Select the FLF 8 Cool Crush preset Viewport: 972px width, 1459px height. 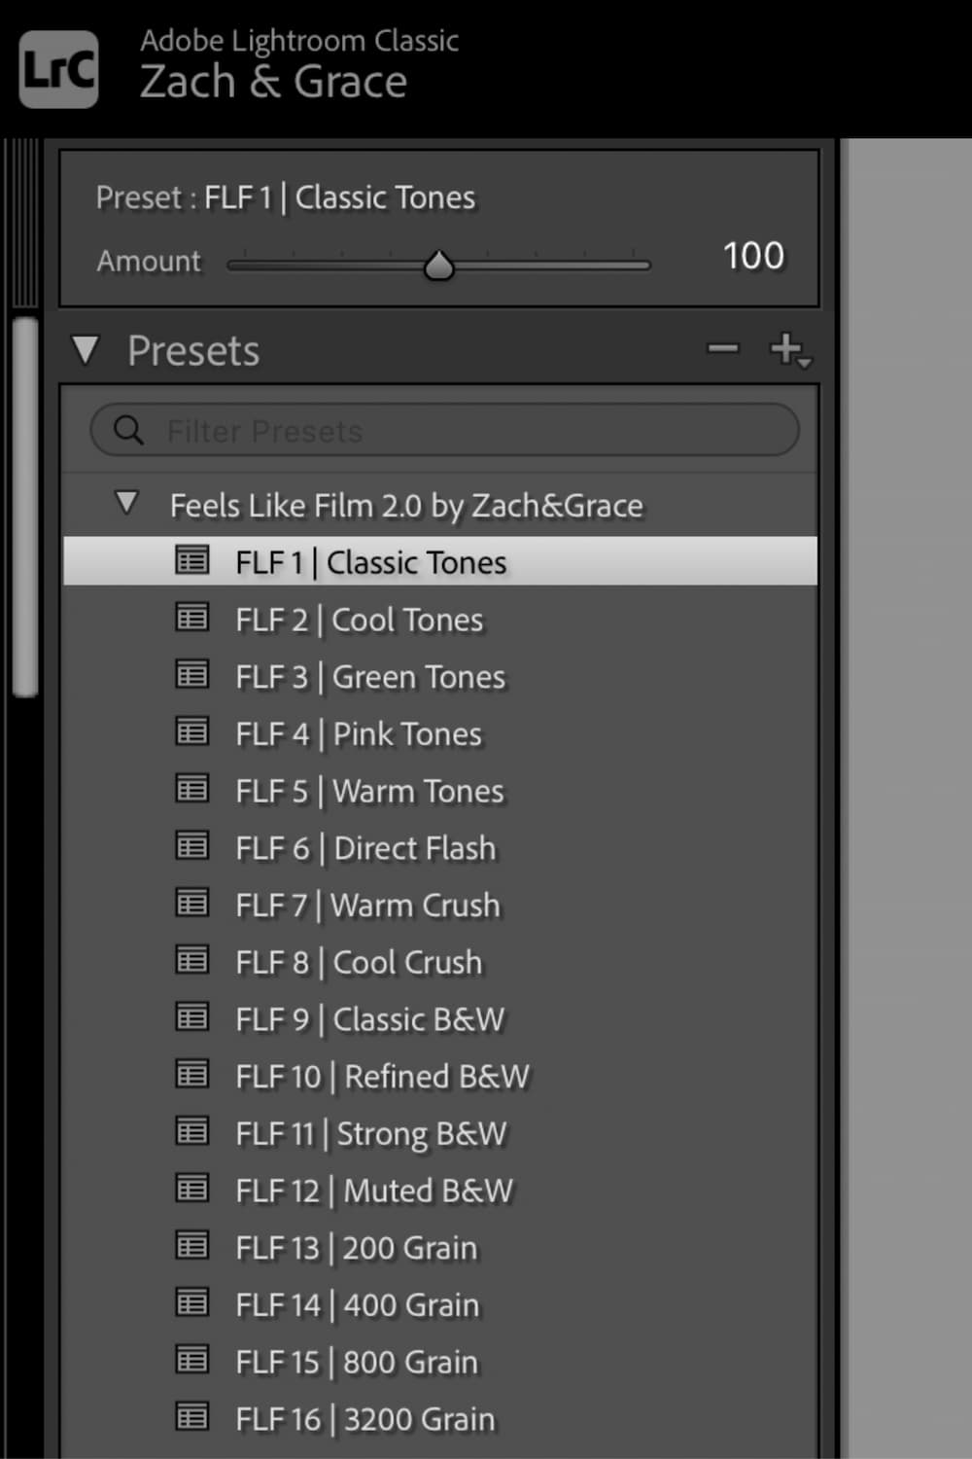click(x=358, y=961)
